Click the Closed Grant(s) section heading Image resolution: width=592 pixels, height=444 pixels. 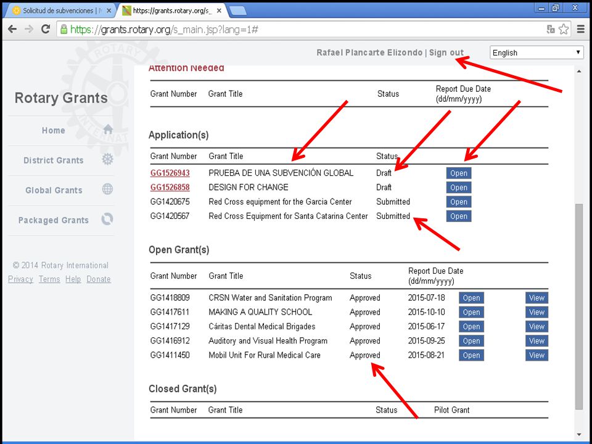pyautogui.click(x=183, y=388)
